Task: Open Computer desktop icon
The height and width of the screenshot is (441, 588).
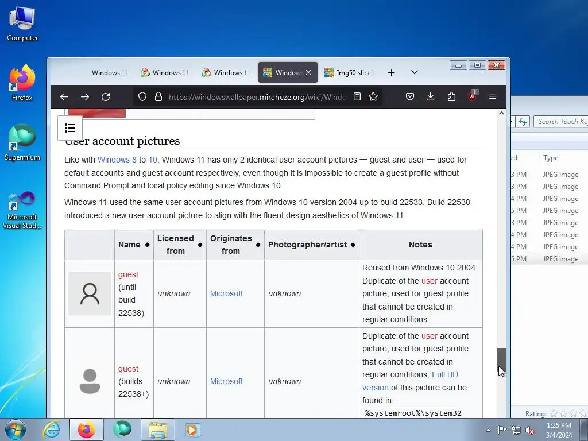Action: pos(22,24)
